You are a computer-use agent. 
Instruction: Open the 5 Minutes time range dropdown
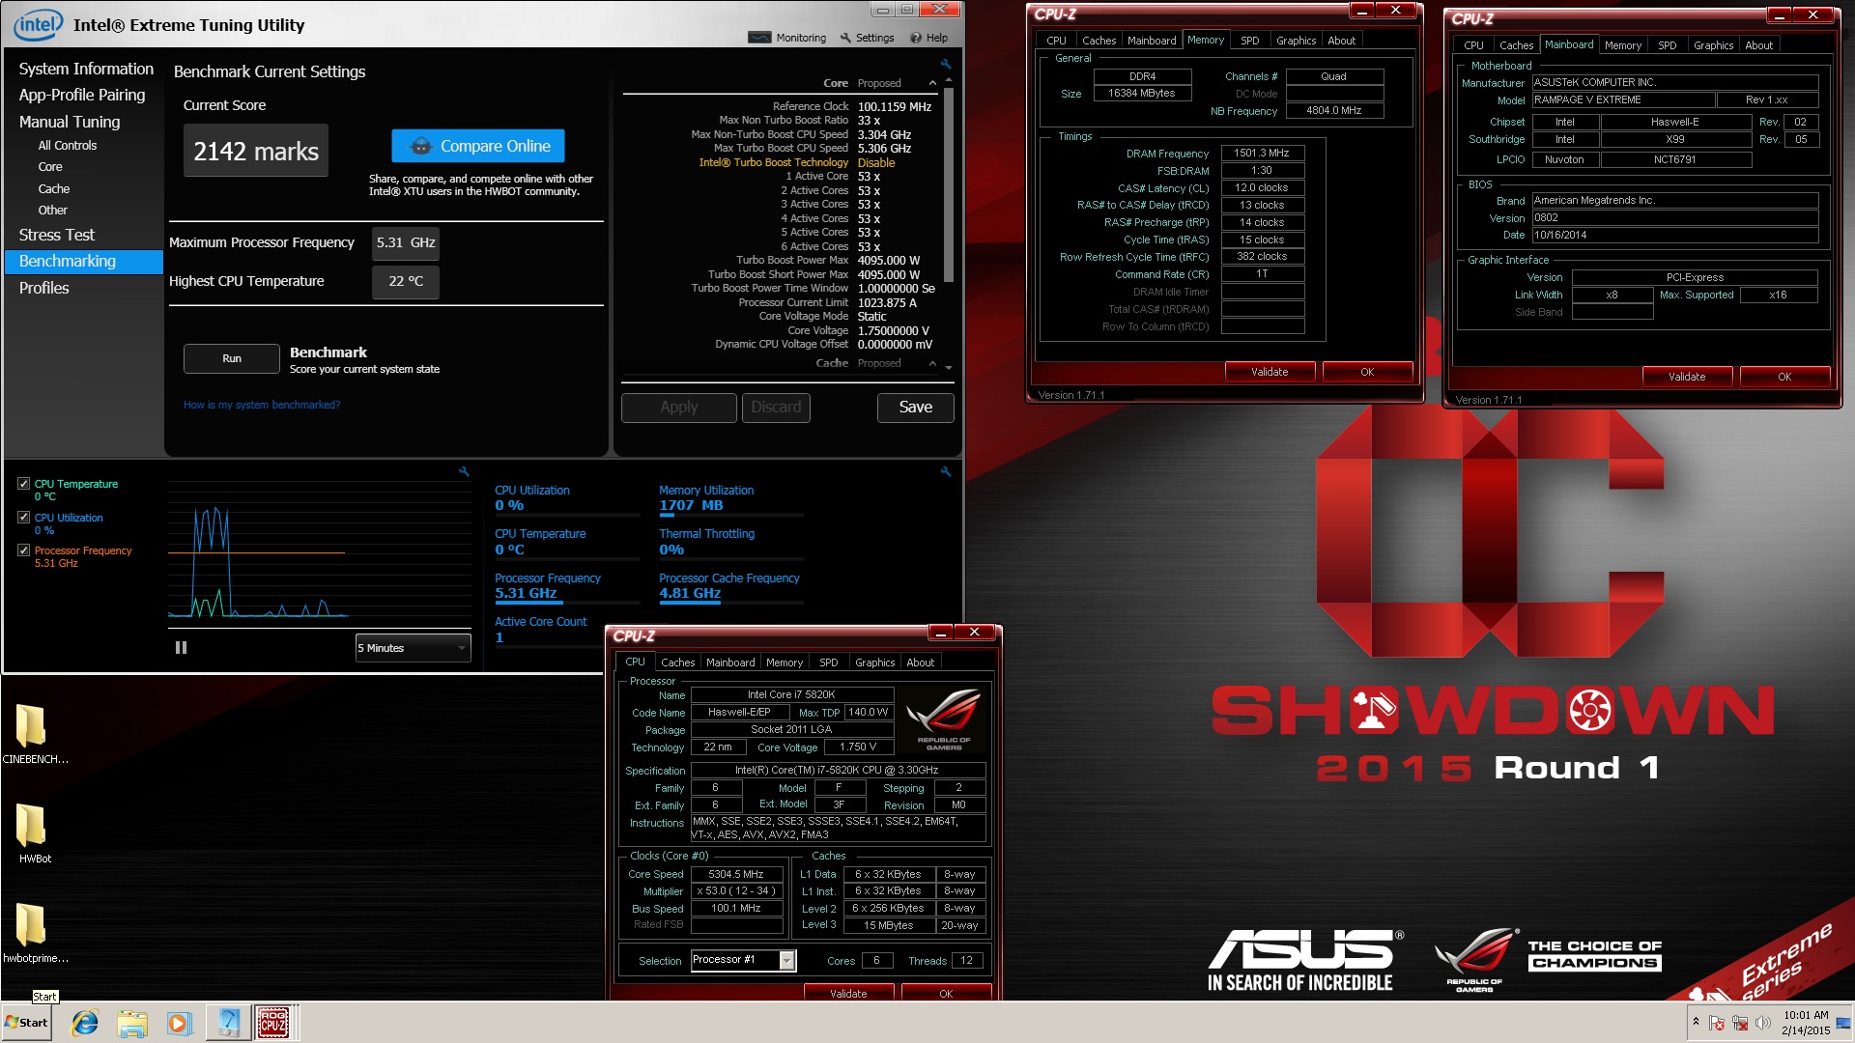click(413, 648)
